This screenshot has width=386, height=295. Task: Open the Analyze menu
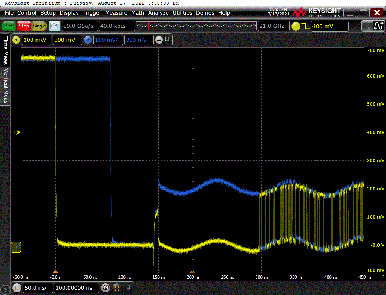[158, 13]
